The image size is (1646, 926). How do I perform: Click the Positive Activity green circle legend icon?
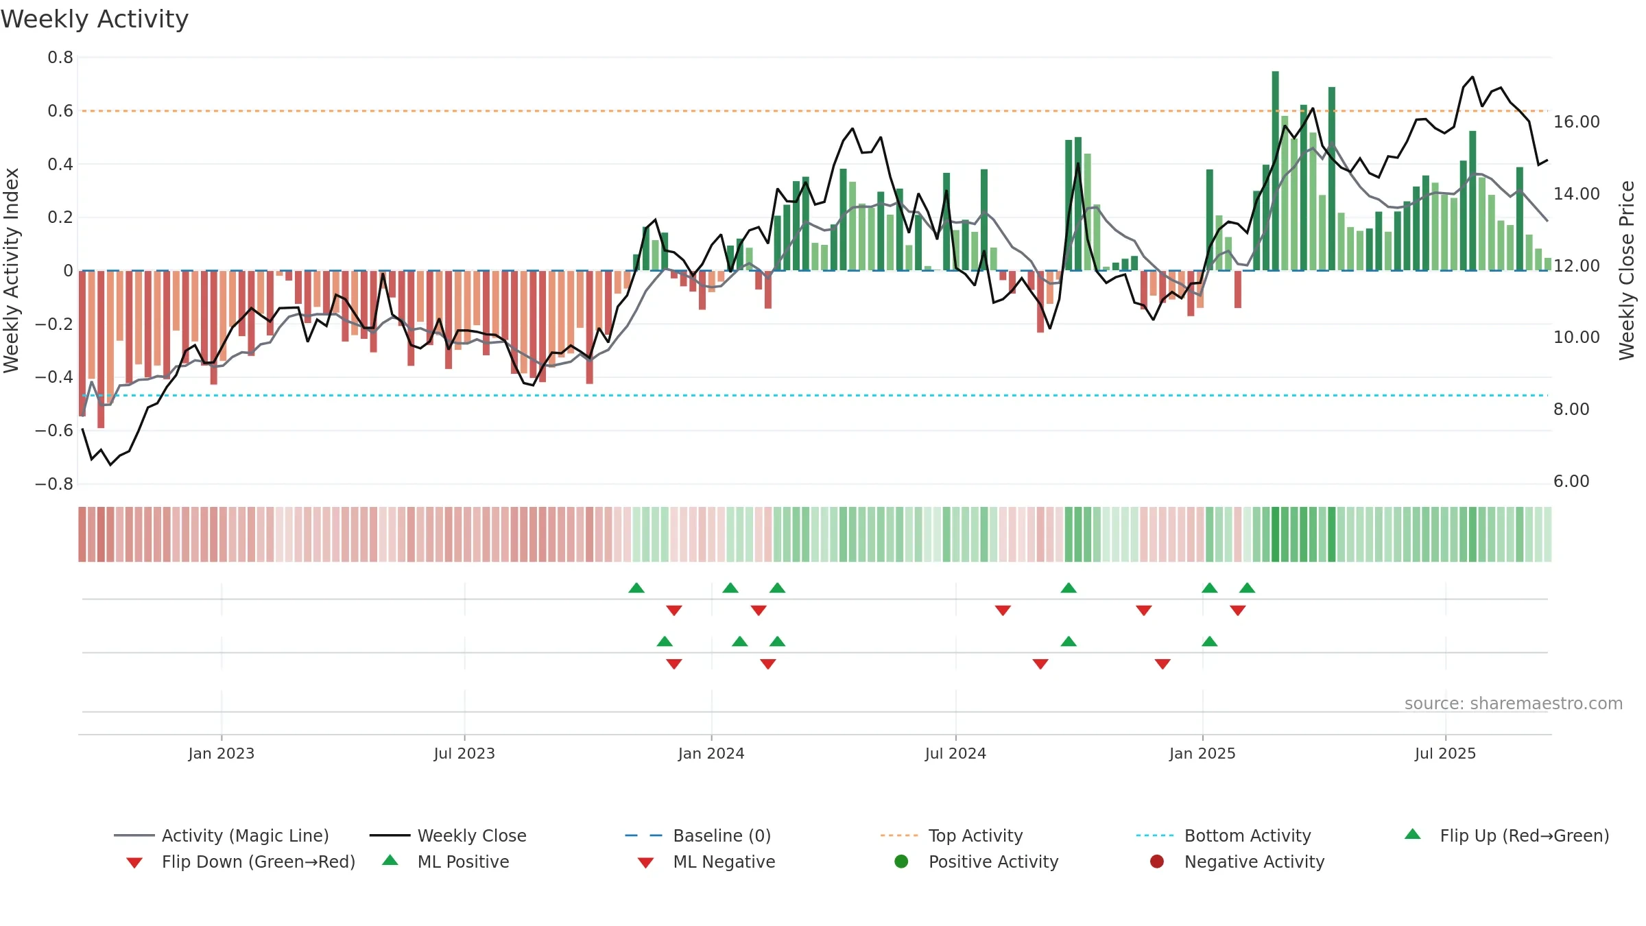pos(901,862)
